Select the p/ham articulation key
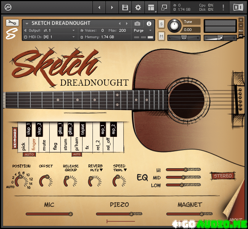Screen dimensions: 248x229 coord(76,144)
